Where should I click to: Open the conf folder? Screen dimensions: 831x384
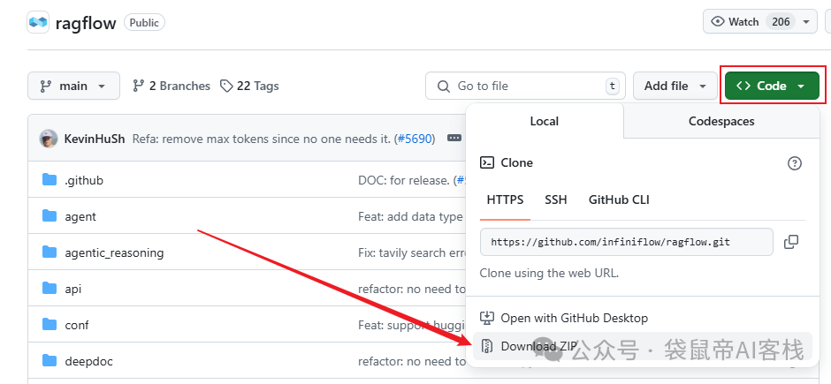pos(76,325)
